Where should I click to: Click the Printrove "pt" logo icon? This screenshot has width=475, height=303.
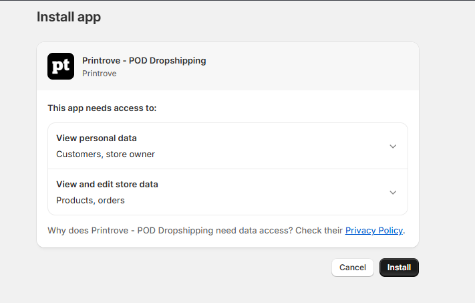coord(61,66)
